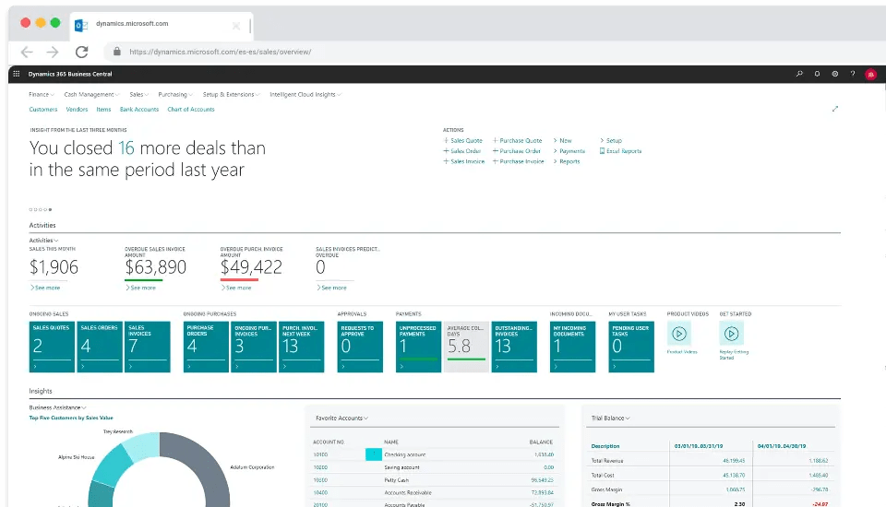This screenshot has width=886, height=507.
Task: Open the Sales Orders tile
Action: 99,347
